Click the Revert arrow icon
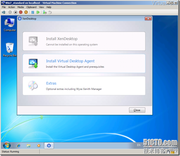This screenshot has height=156, width=180. coord(50,12)
